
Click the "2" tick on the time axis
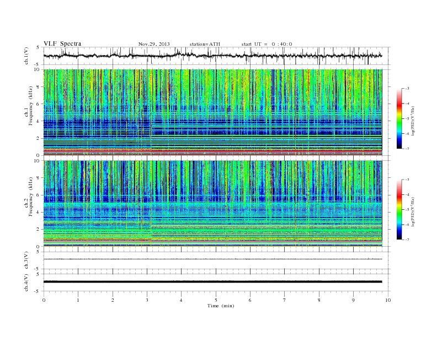[x=113, y=300]
